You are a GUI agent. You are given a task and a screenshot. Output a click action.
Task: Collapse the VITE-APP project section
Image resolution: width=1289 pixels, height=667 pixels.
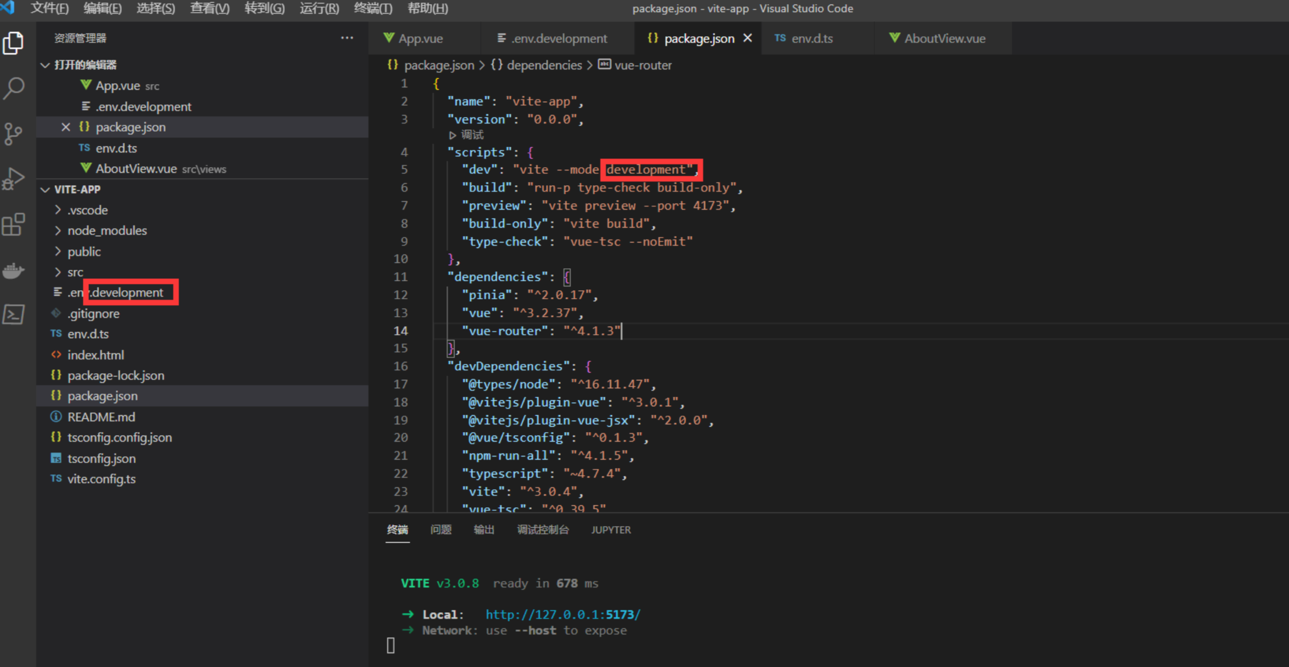tap(45, 190)
